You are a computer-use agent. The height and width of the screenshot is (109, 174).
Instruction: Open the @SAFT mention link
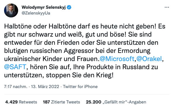tap(15, 67)
